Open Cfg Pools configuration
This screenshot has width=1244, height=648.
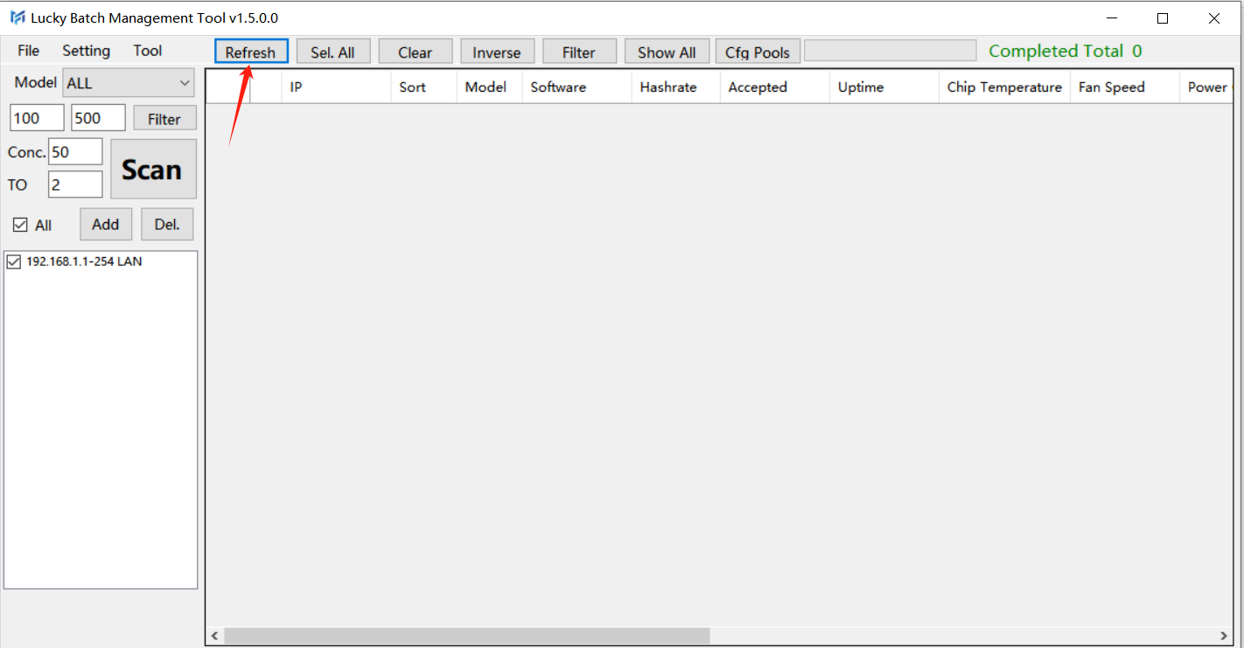(758, 52)
